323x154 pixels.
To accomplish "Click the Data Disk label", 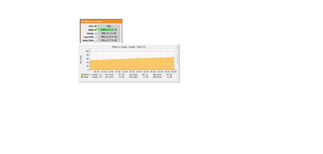I will coord(88,41).
